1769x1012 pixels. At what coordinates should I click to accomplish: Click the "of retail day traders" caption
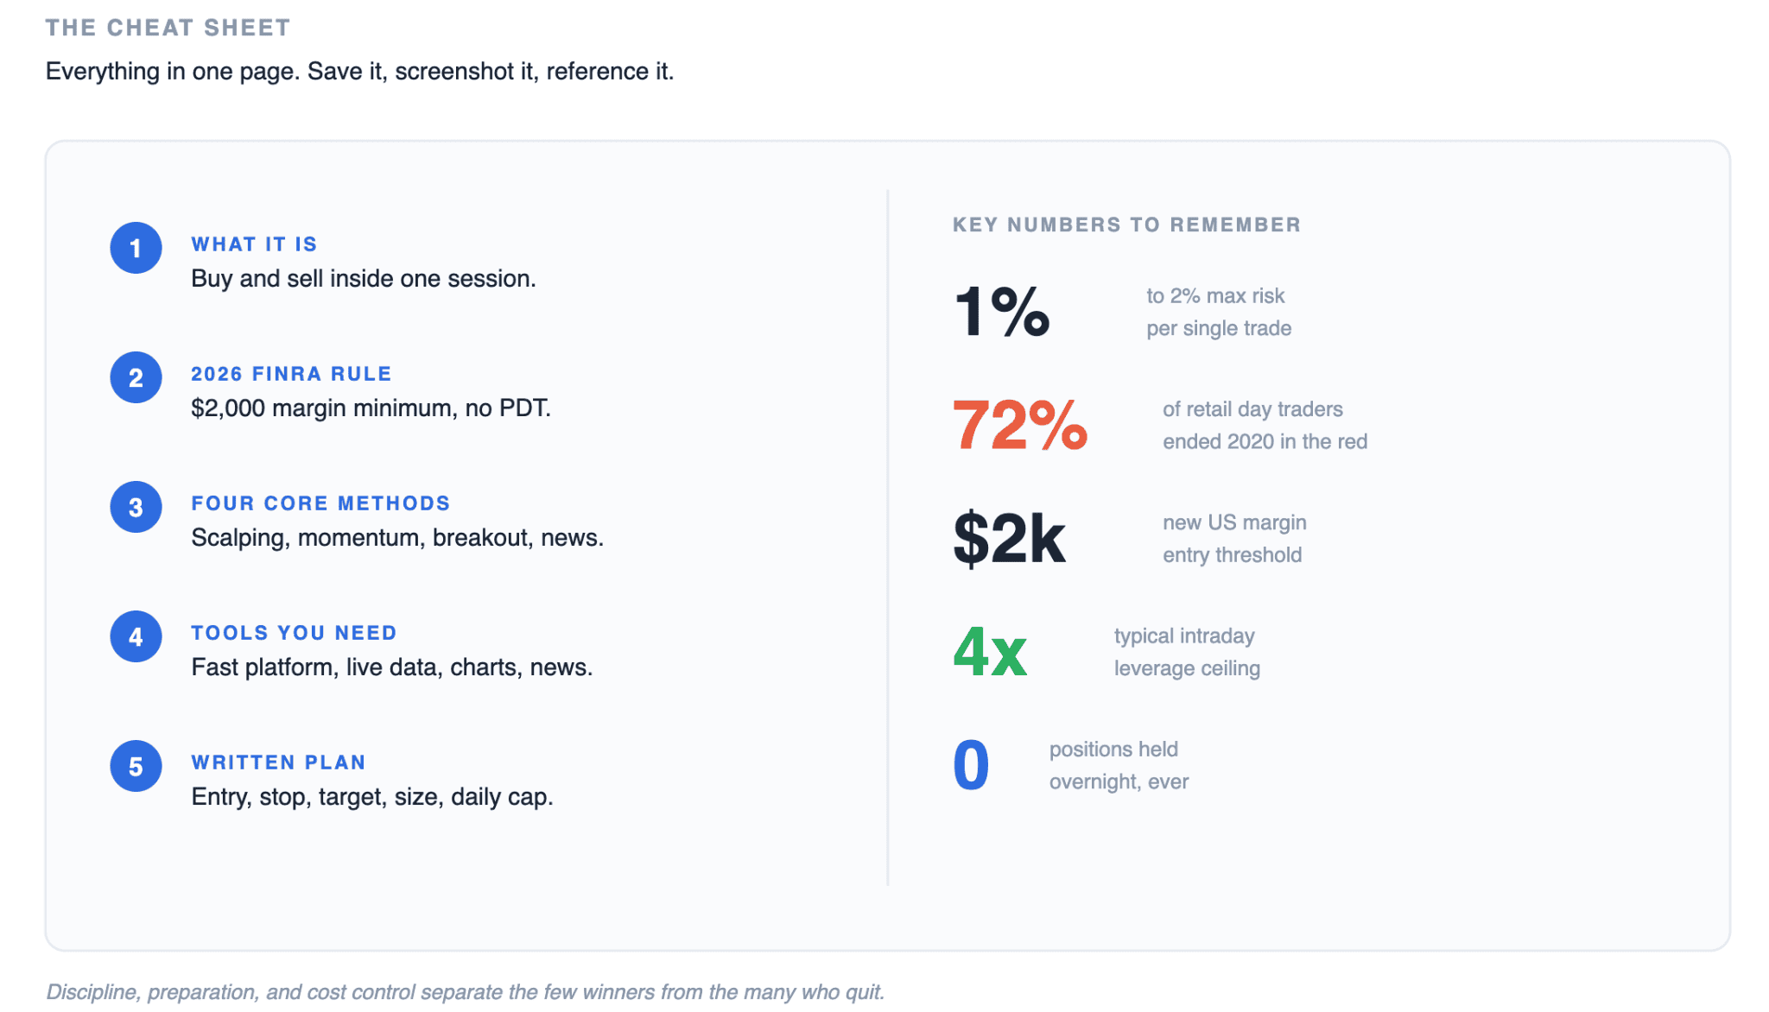[x=1252, y=409]
